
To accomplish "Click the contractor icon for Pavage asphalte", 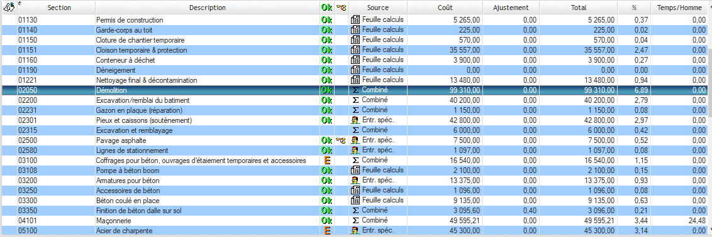I will 355,140.
